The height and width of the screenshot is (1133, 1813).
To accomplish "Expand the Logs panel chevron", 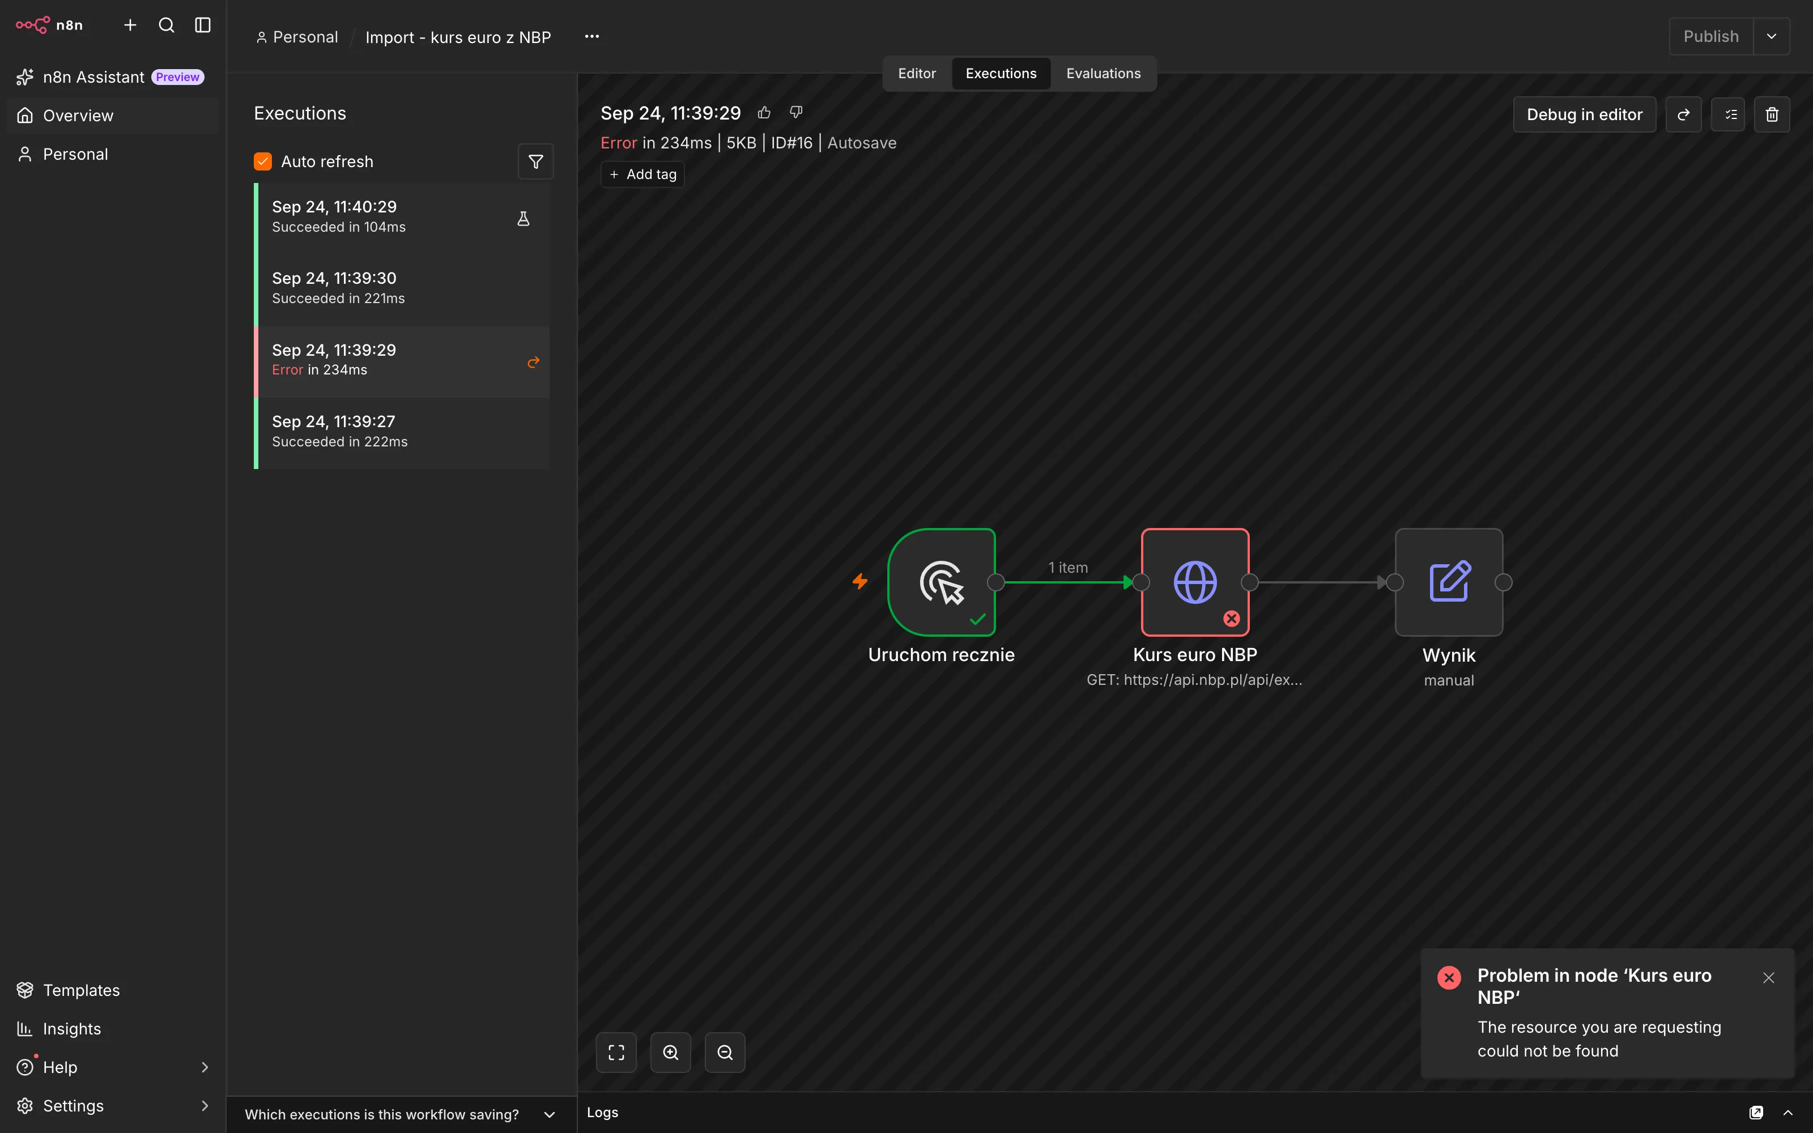I will point(1788,1113).
